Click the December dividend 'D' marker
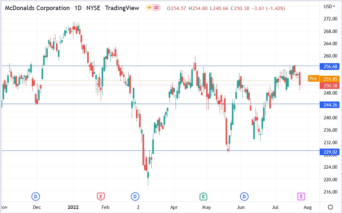 click(36, 197)
